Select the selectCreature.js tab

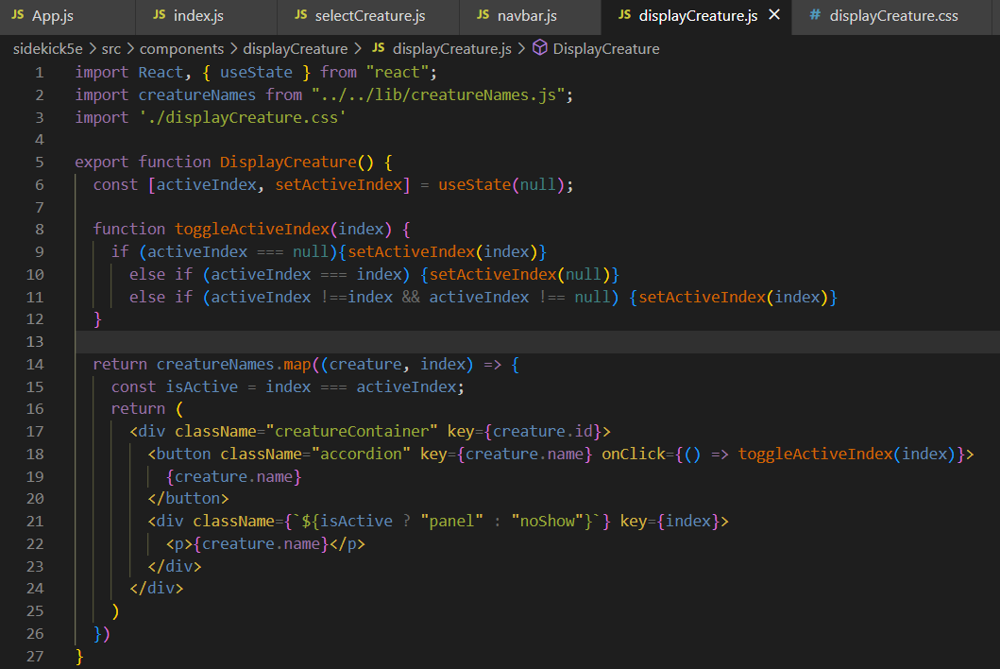368,17
